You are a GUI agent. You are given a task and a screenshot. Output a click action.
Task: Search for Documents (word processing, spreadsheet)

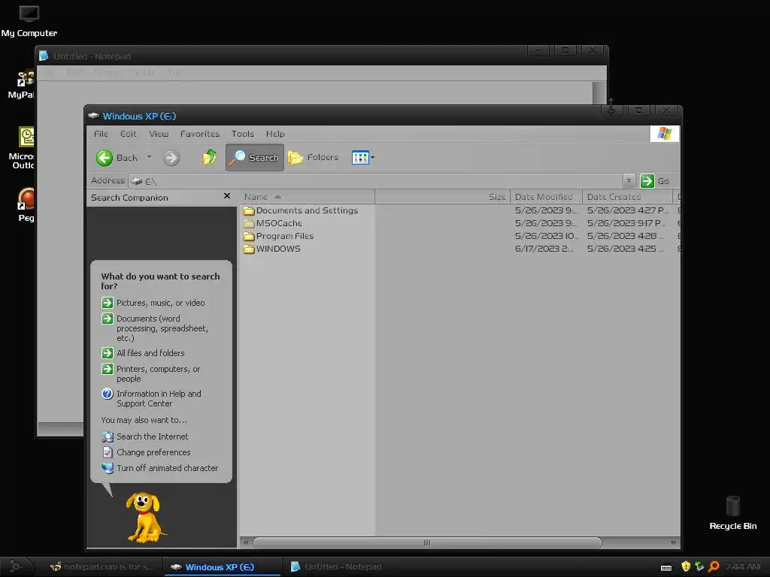coord(155,328)
